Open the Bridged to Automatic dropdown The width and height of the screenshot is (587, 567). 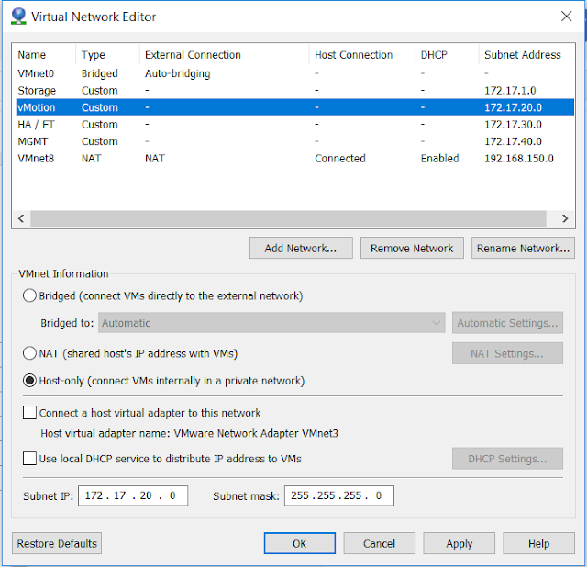tap(271, 323)
